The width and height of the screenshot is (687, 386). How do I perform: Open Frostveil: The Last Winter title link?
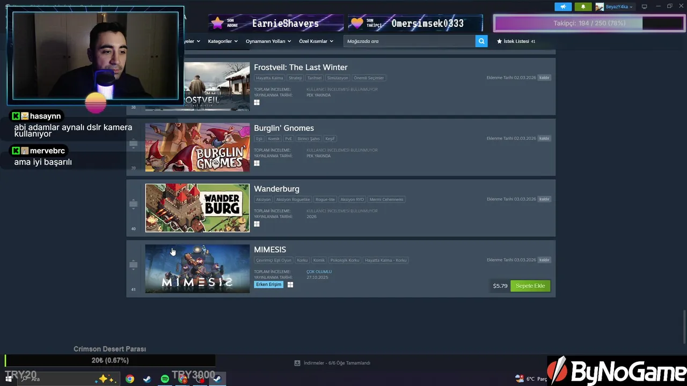pos(301,67)
